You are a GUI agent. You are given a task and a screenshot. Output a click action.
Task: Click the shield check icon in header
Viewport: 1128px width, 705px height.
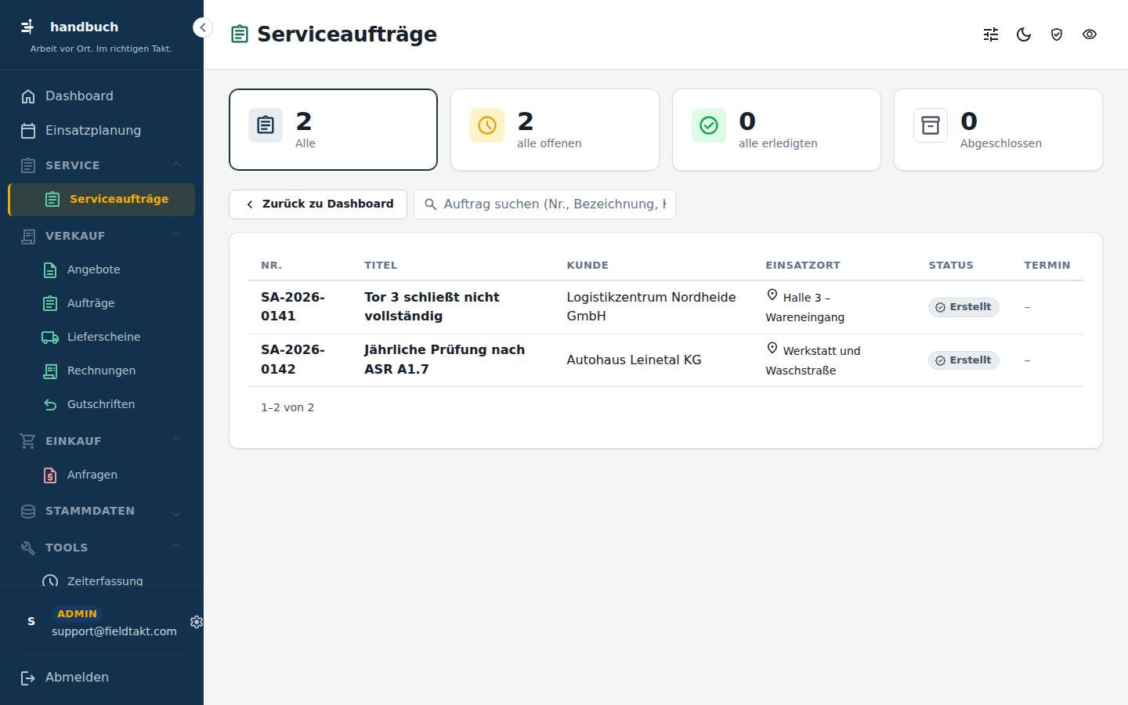pyautogui.click(x=1057, y=34)
